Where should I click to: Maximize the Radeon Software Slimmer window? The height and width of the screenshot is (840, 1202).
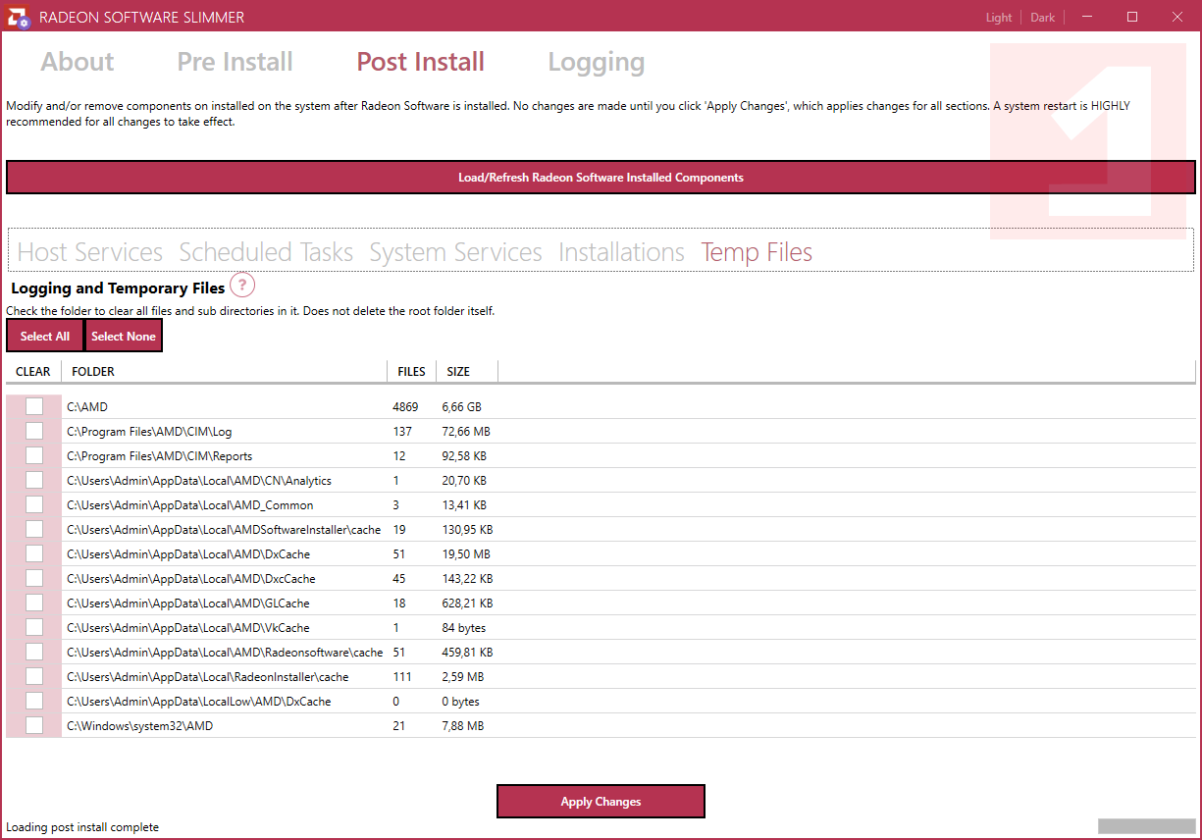coord(1132,18)
